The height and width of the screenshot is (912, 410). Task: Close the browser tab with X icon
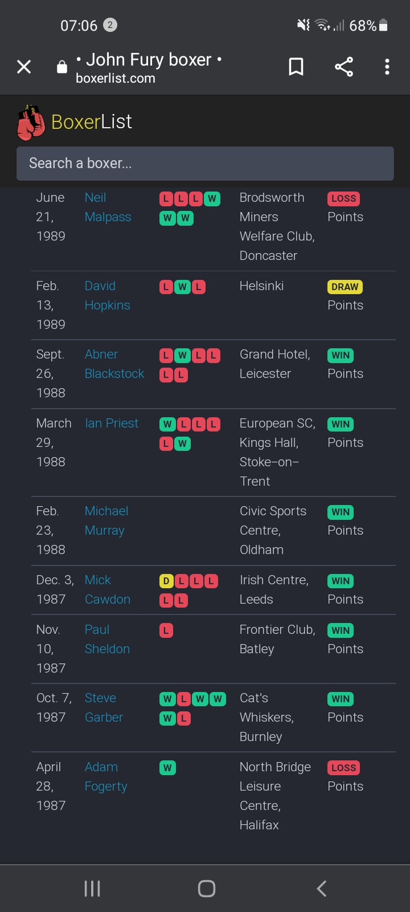pyautogui.click(x=24, y=67)
